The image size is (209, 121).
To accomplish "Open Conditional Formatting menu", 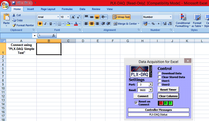I will tap(183, 20).
